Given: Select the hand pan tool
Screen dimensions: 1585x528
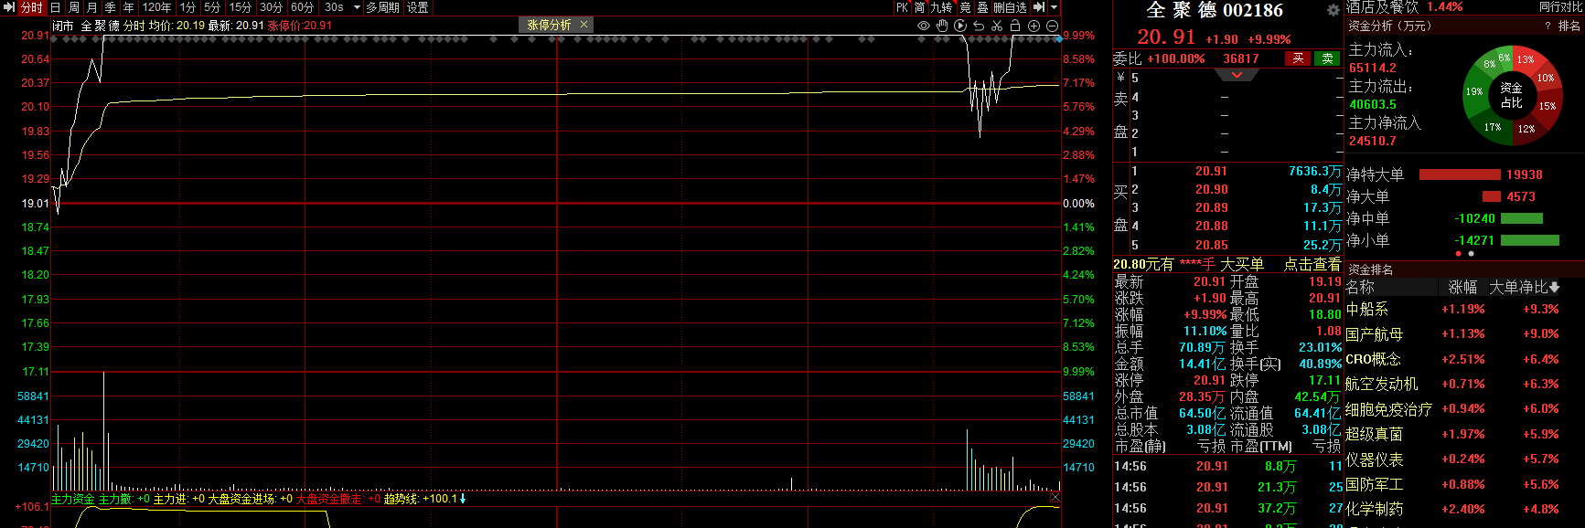Looking at the screenshot, I should (942, 26).
